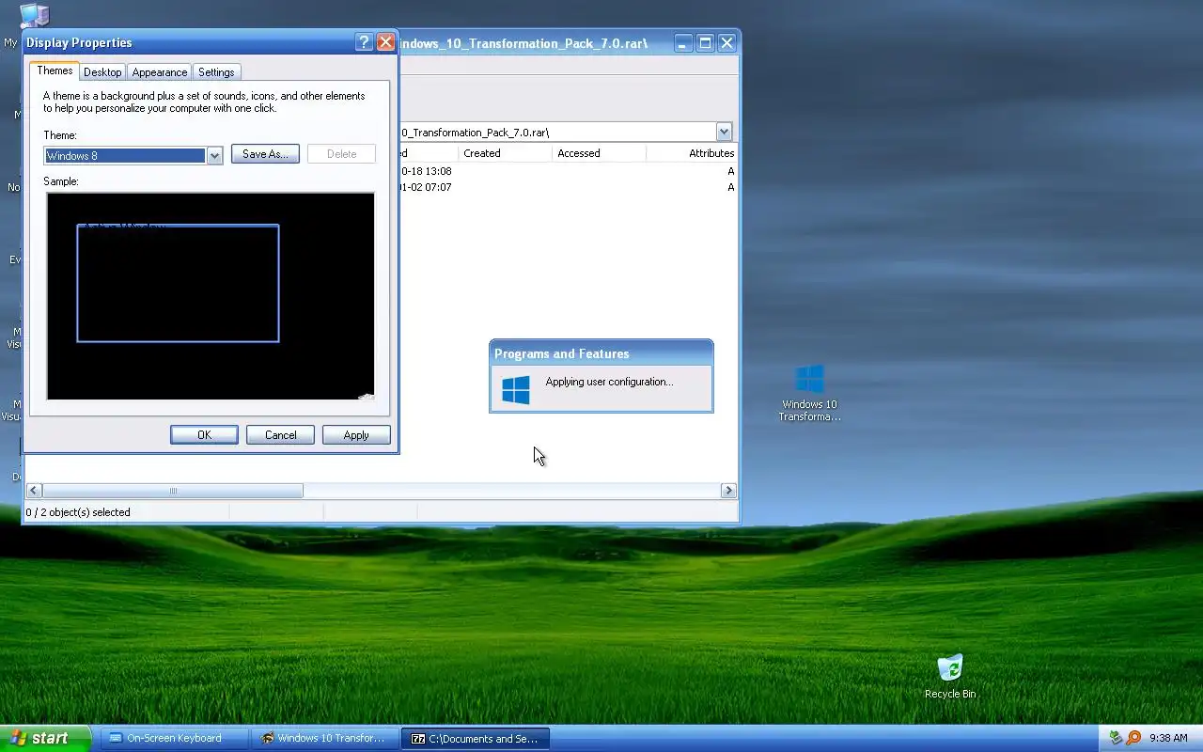The height and width of the screenshot is (752, 1203).
Task: Expand the archive path dropdown
Action: click(x=724, y=133)
